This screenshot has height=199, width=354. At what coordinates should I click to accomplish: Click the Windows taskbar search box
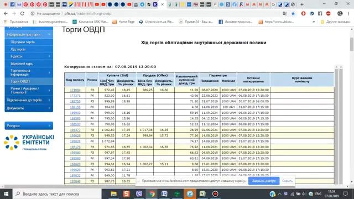tap(57, 194)
